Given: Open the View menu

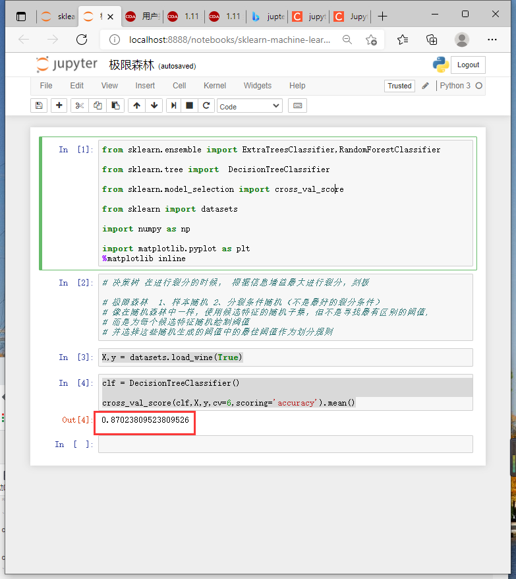Looking at the screenshot, I should click(x=109, y=86).
